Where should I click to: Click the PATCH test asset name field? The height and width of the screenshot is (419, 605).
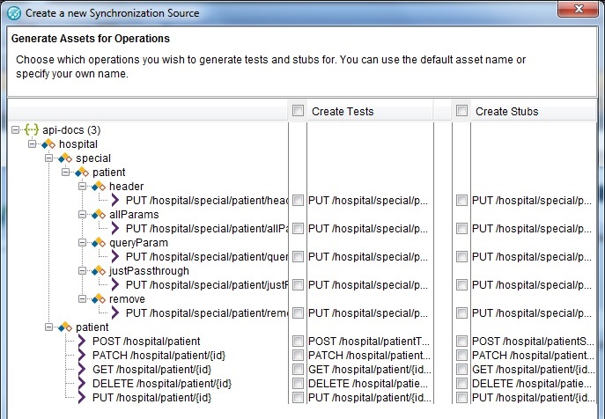[370, 356]
